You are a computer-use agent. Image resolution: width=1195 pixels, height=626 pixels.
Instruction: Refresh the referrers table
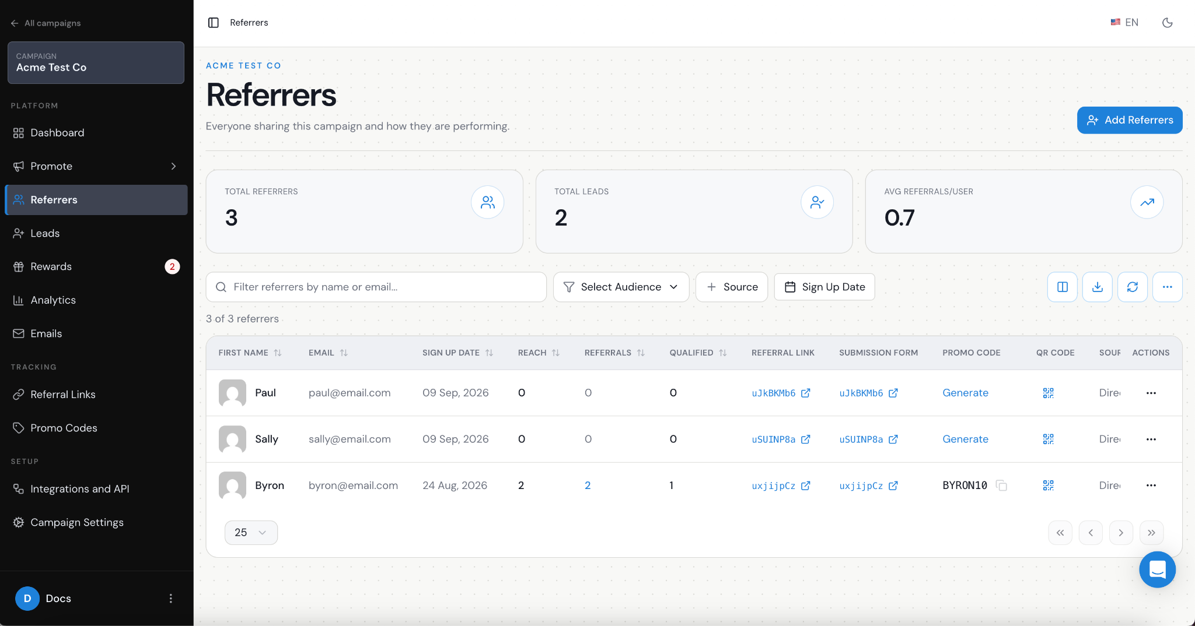1132,287
